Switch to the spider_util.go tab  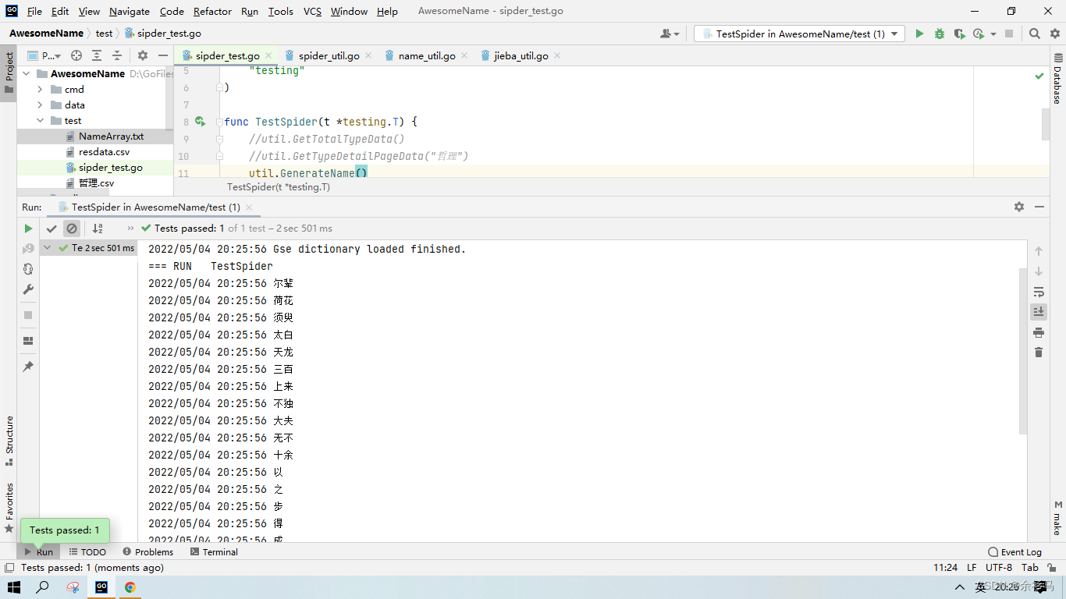(x=329, y=56)
